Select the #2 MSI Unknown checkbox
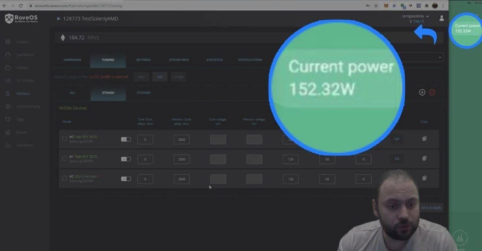 pyautogui.click(x=64, y=178)
